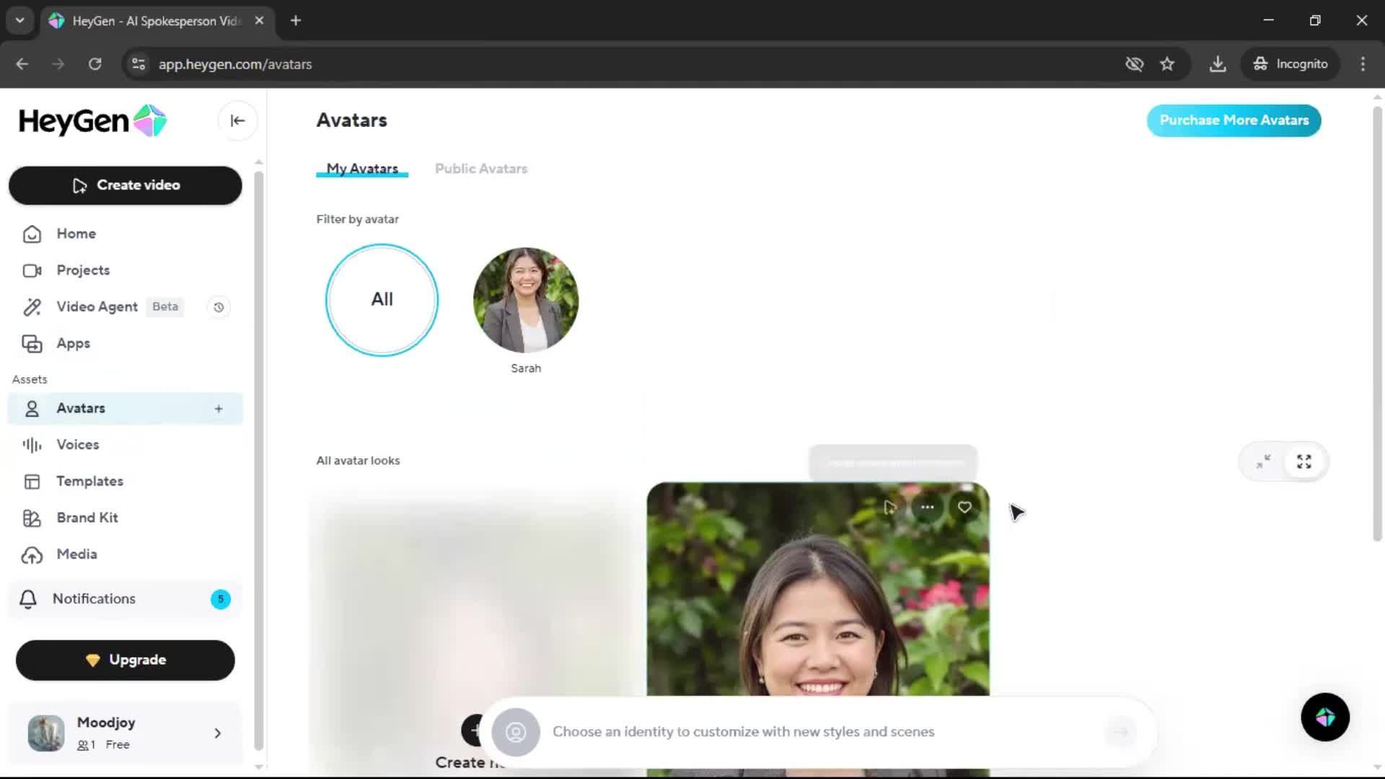Click the create-video icon on avatar card
The image size is (1385, 779).
[x=890, y=507]
